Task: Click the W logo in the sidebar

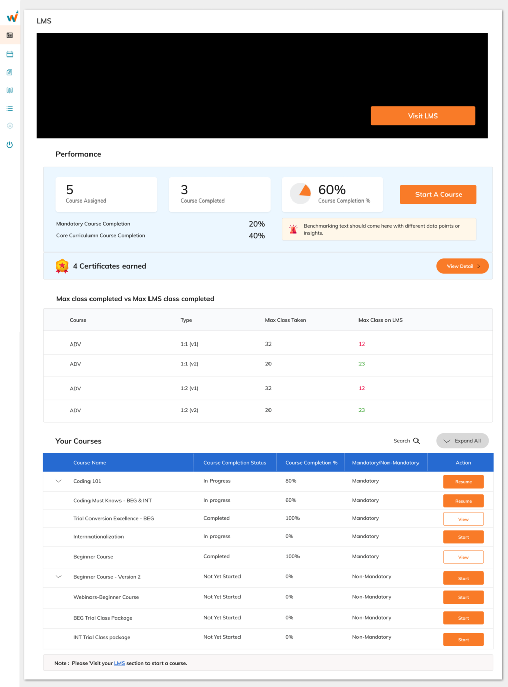Action: (x=12, y=17)
